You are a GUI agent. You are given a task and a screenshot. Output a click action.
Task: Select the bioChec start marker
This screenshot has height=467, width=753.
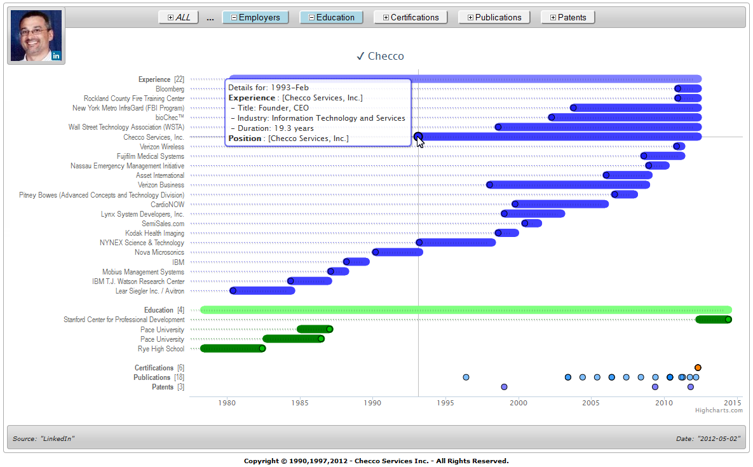(x=552, y=118)
